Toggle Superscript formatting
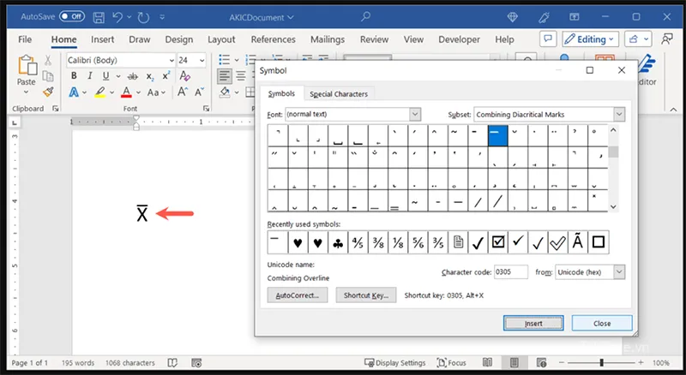The image size is (686, 375). tap(165, 76)
